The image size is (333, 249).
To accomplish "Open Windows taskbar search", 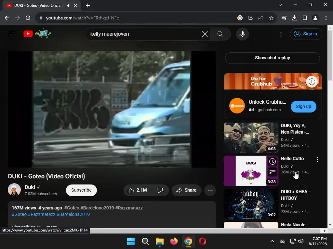I will pyautogui.click(x=145, y=241).
